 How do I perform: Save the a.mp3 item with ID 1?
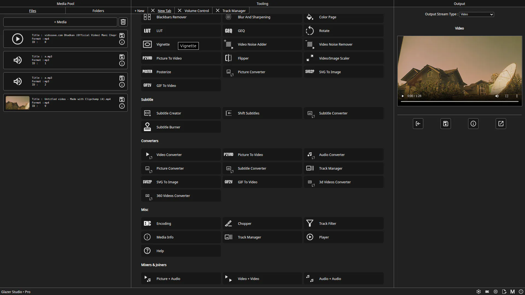coord(122,57)
